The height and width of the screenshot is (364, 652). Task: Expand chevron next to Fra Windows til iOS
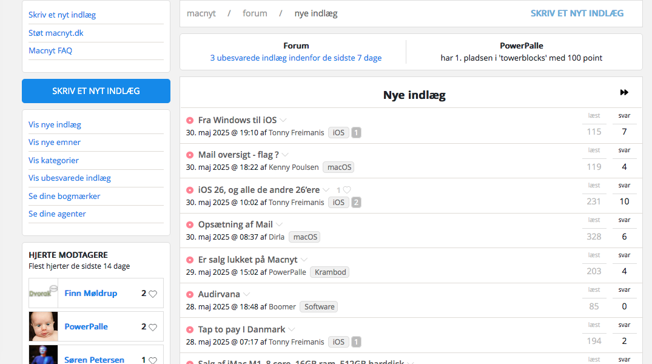click(x=283, y=120)
